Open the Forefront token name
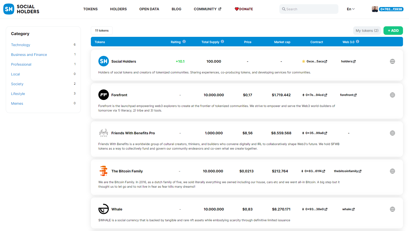 pyautogui.click(x=119, y=95)
